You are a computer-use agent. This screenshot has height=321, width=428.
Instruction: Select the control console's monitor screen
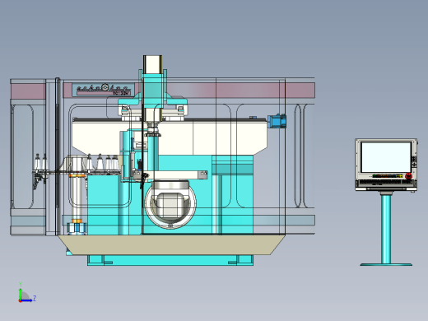pos(386,157)
